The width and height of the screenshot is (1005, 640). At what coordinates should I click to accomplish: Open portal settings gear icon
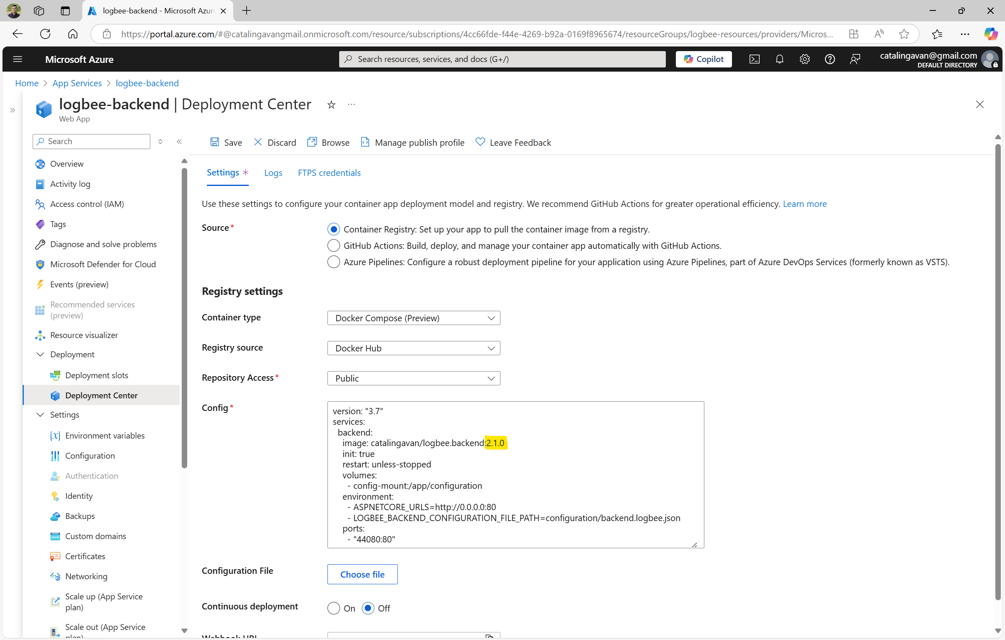(x=804, y=59)
